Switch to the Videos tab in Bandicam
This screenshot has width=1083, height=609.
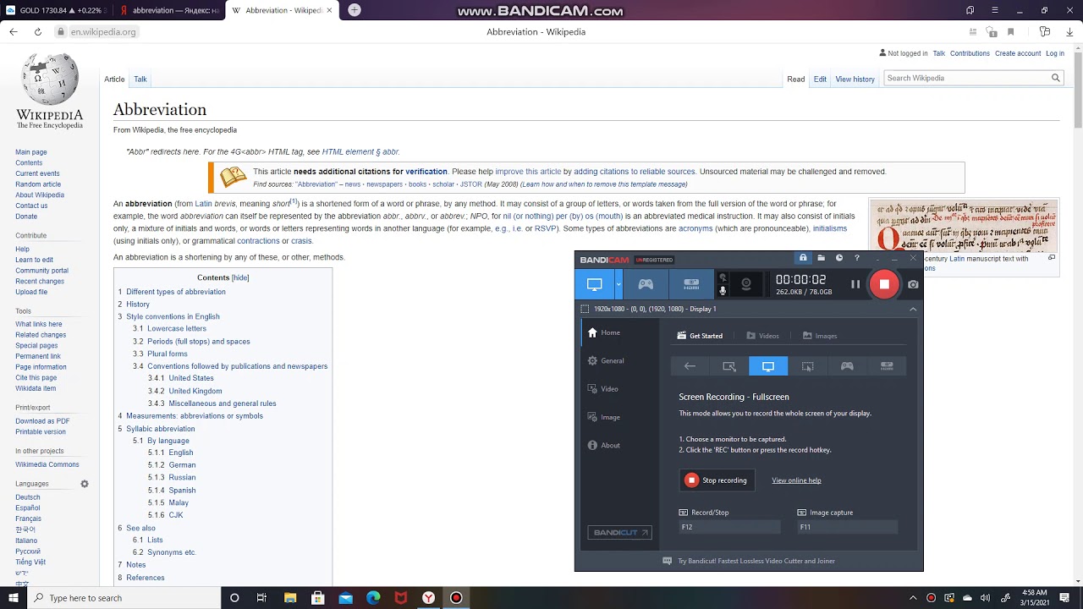tap(762, 336)
